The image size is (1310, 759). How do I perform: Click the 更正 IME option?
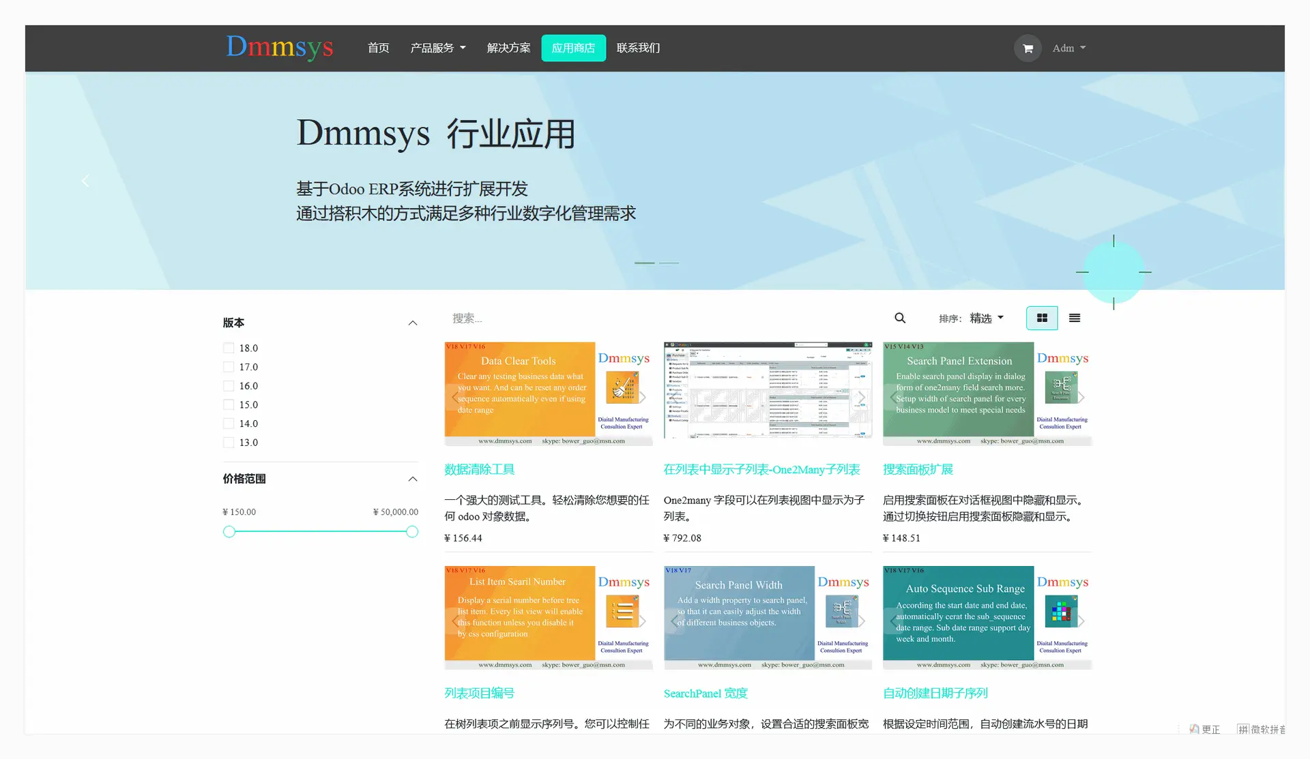[1205, 730]
